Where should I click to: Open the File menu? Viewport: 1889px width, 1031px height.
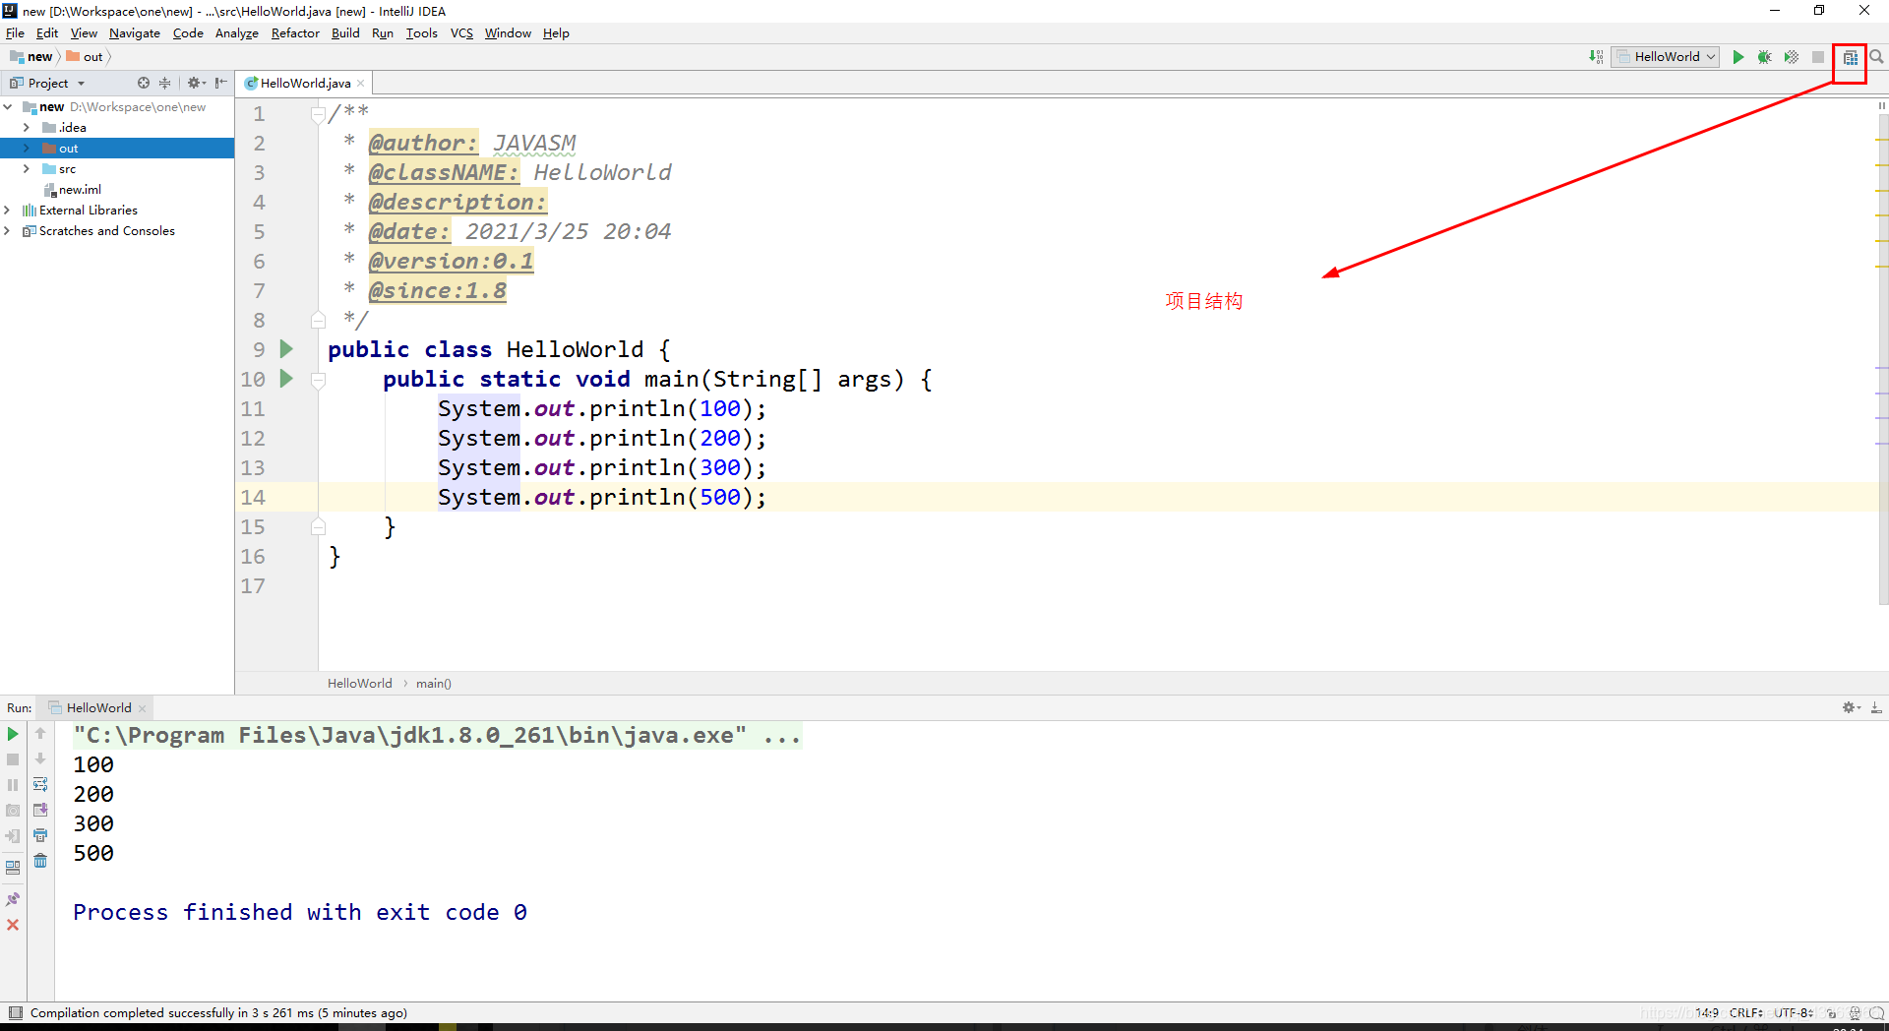coord(15,32)
